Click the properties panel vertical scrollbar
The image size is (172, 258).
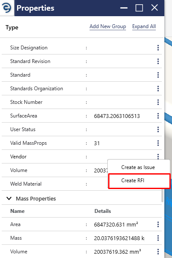point(162,195)
